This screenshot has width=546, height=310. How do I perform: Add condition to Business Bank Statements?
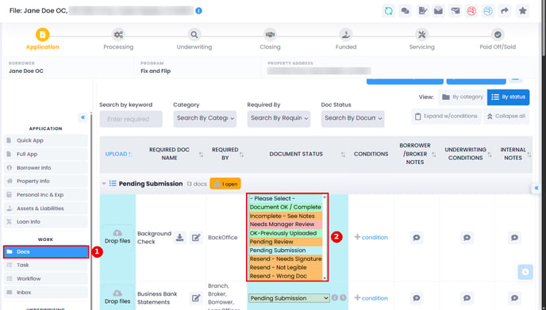point(371,298)
